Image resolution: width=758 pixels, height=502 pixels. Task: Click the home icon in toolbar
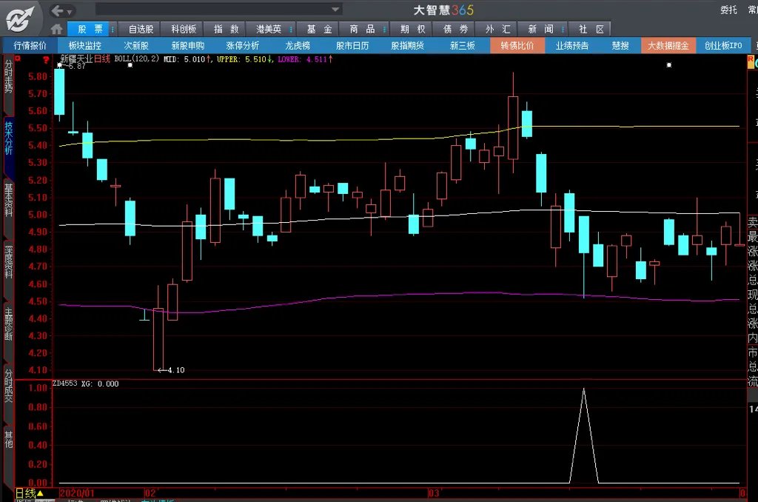tap(57, 29)
